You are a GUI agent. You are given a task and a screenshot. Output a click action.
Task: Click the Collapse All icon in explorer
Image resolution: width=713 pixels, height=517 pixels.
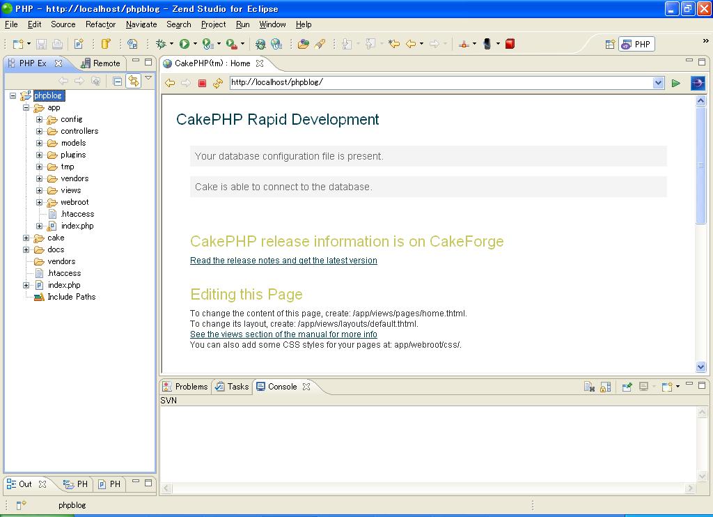[117, 81]
